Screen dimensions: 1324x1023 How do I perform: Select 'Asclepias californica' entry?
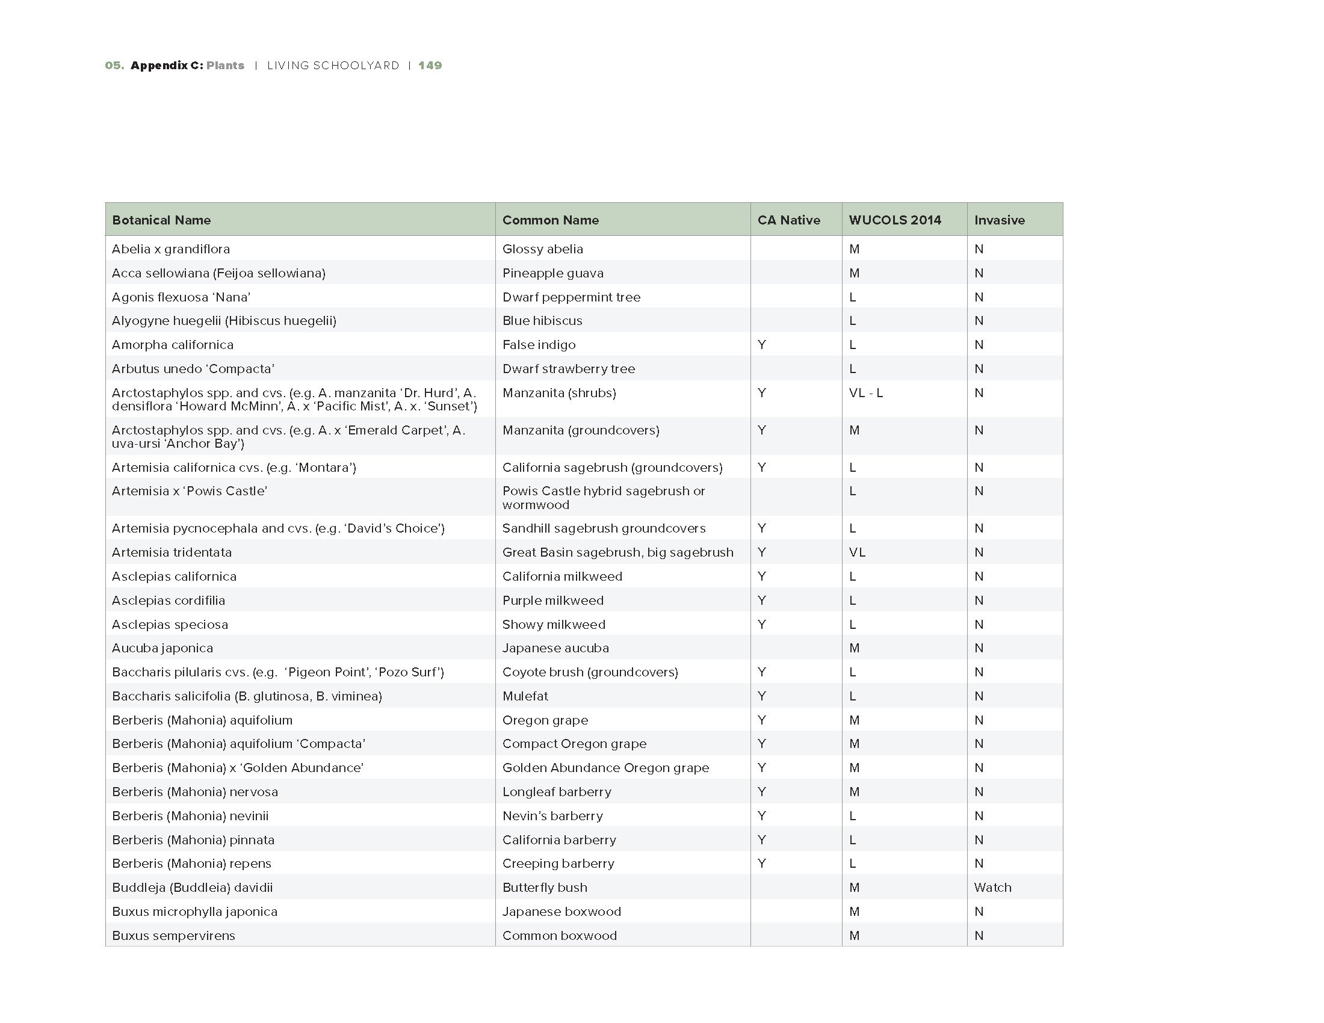click(174, 576)
